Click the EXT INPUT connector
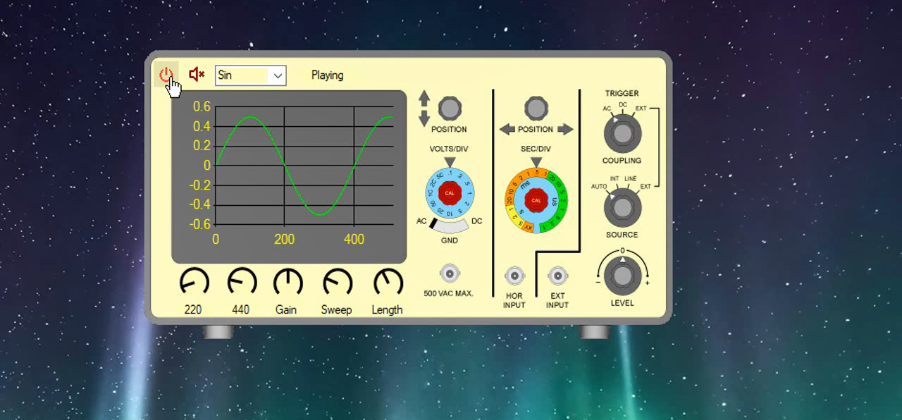The width and height of the screenshot is (902, 420). pos(557,276)
